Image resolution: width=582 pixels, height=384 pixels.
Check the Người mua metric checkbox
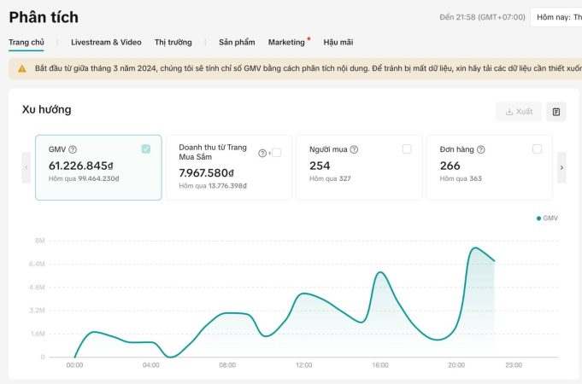coord(407,148)
